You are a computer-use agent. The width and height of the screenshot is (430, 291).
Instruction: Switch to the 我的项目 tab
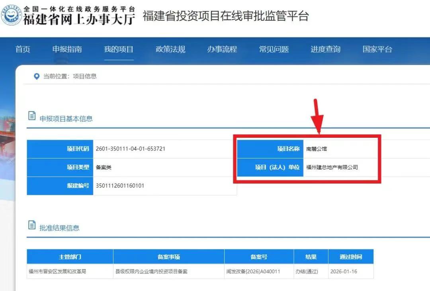(x=118, y=49)
